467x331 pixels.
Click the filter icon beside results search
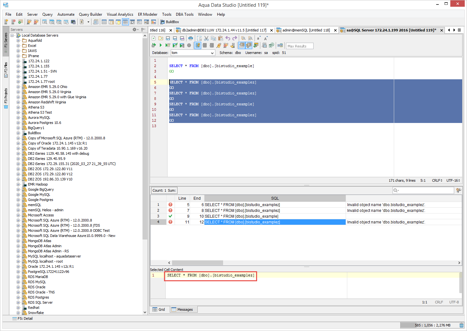459,190
